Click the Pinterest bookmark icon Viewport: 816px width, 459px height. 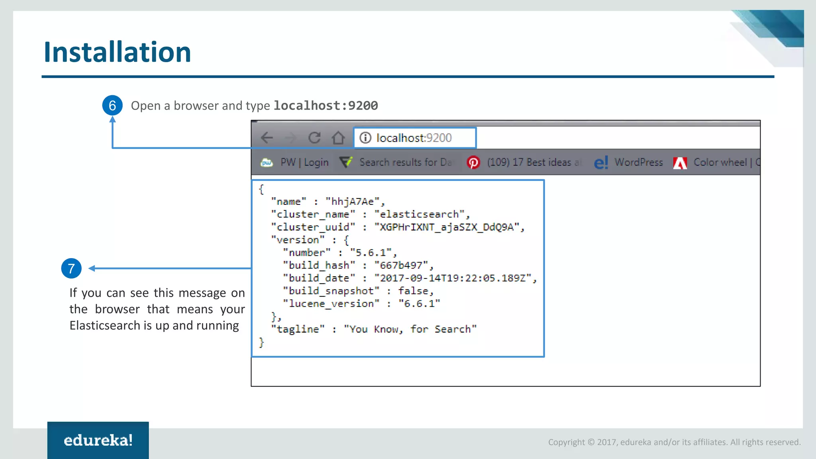coord(473,163)
